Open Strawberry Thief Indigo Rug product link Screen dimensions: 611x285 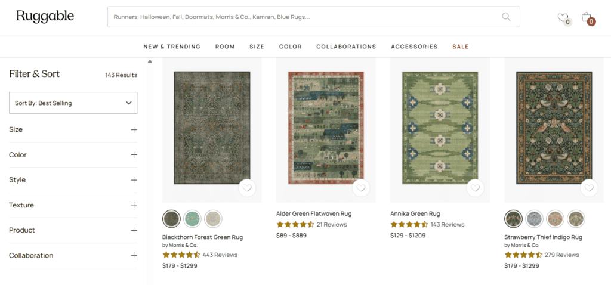click(544, 237)
